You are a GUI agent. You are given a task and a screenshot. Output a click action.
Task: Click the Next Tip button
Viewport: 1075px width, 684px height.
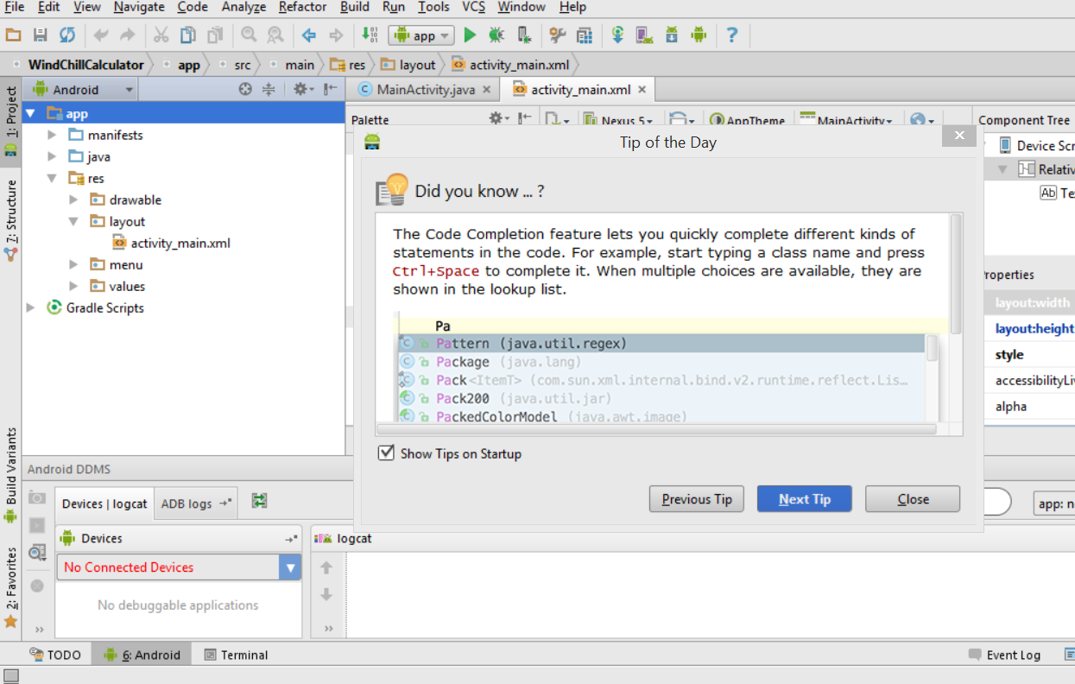805,499
